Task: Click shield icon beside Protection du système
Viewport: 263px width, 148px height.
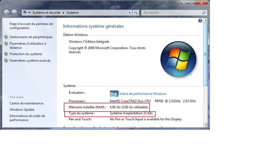Action: click(6, 54)
